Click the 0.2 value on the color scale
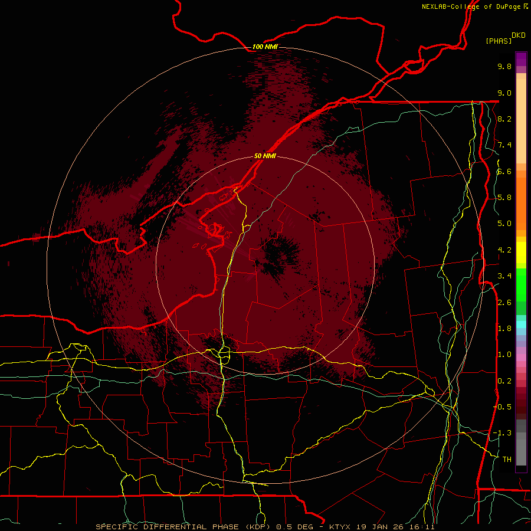531x531 pixels. point(504,381)
